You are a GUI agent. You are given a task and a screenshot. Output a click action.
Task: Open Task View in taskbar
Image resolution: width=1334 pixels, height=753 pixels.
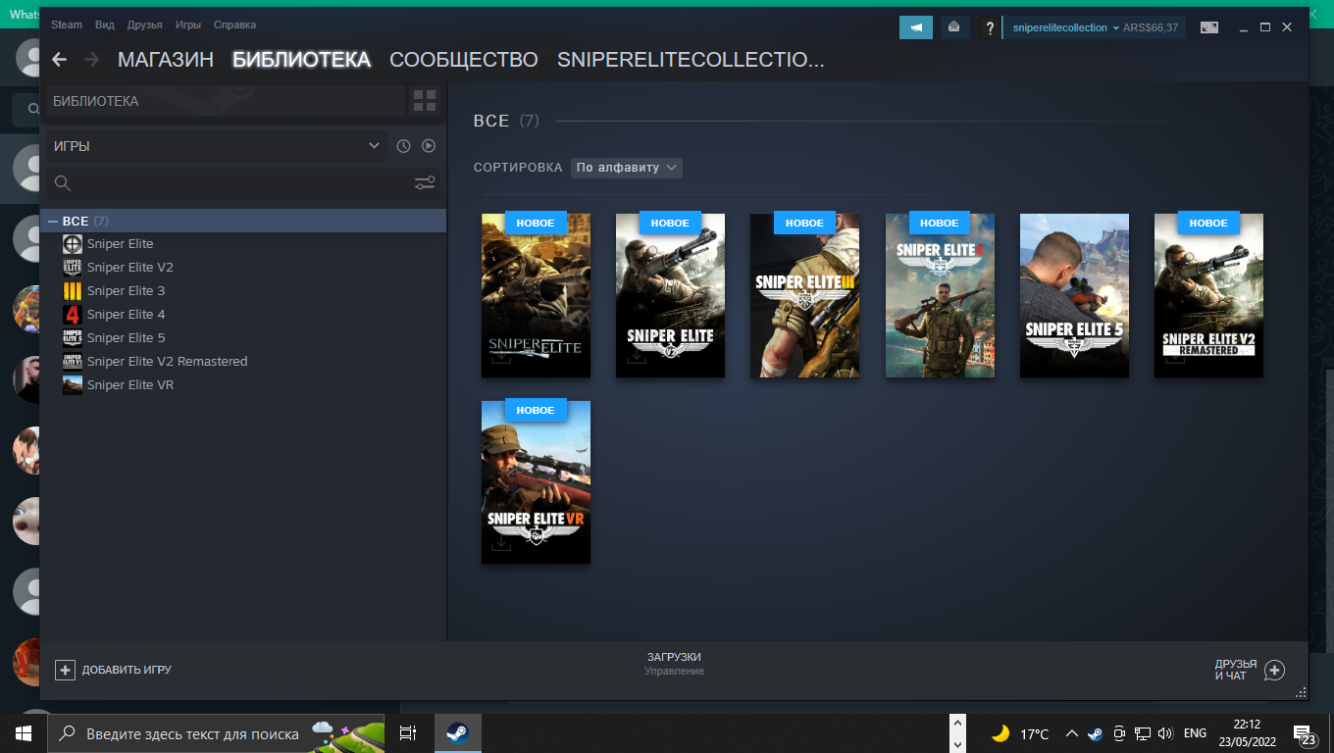(408, 733)
